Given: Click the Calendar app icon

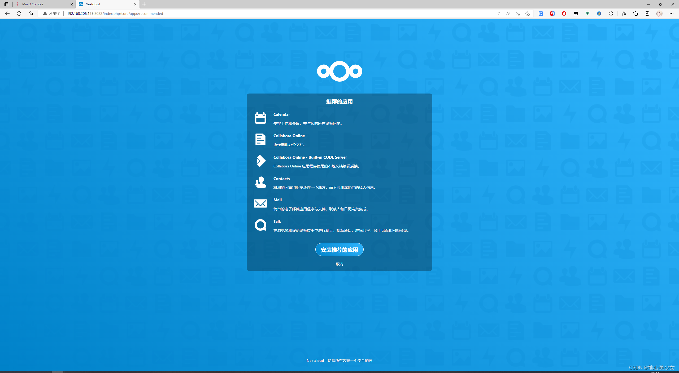Looking at the screenshot, I should [x=260, y=118].
